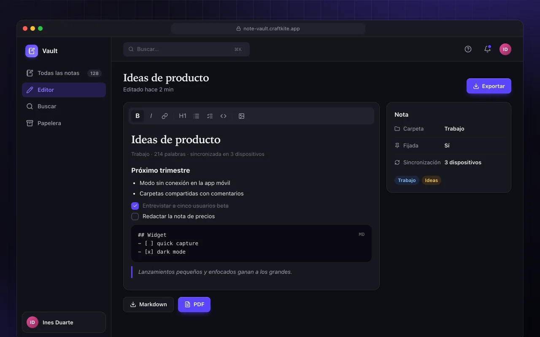
Task: Click Editado hace 2 min text
Action: tap(148, 89)
